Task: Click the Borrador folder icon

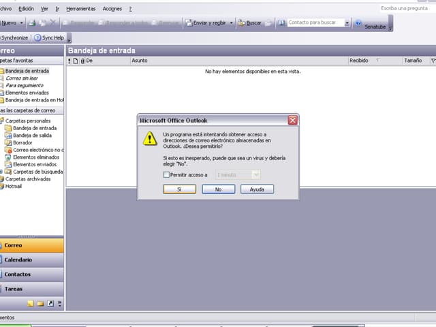Action: pyautogui.click(x=8, y=142)
